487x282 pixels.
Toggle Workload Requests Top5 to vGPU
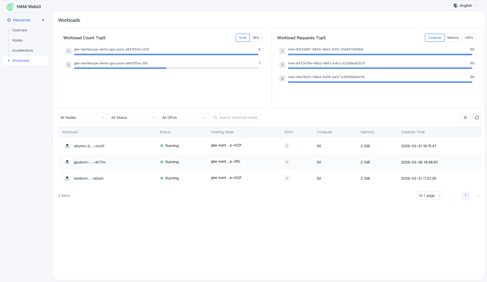(469, 37)
